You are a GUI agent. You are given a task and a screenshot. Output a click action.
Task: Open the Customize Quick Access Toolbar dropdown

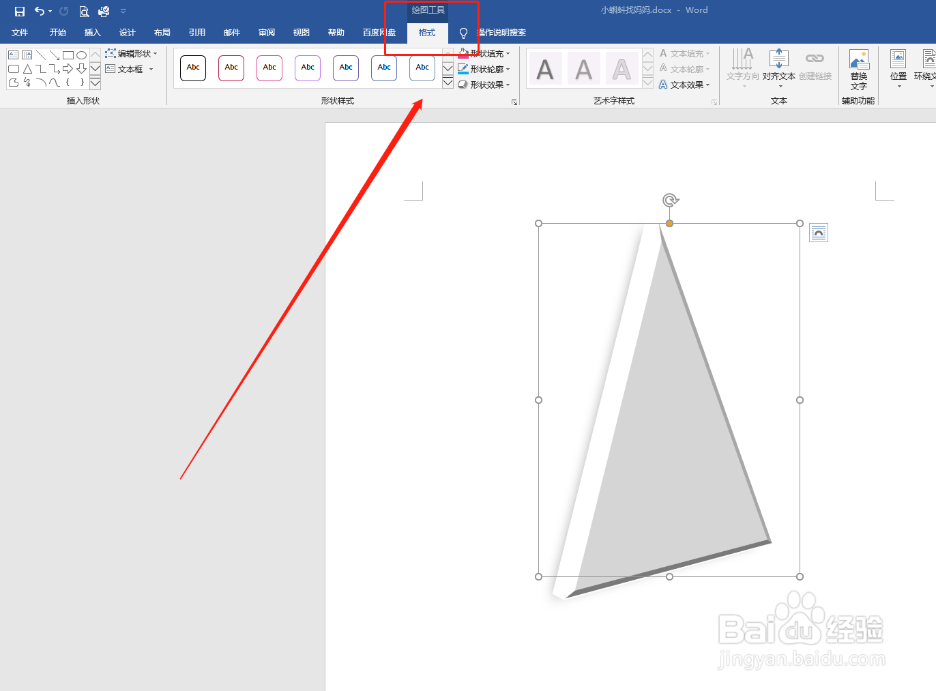coord(123,12)
